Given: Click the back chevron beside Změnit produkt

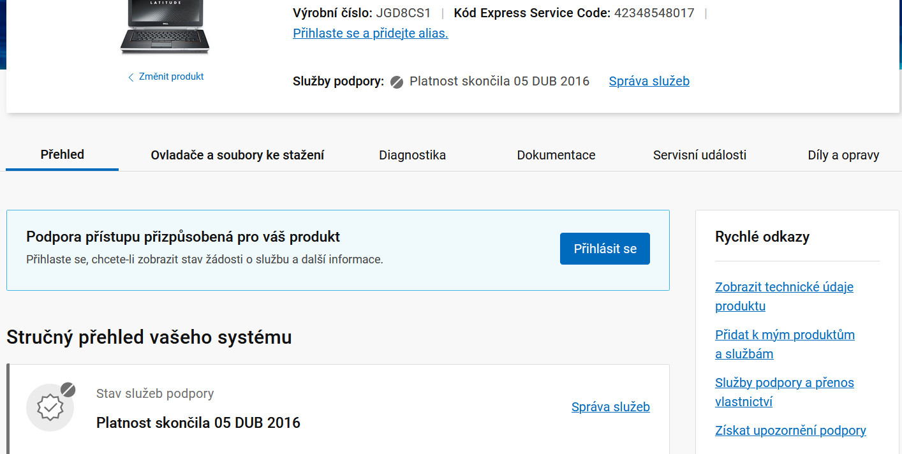Looking at the screenshot, I should (x=131, y=77).
